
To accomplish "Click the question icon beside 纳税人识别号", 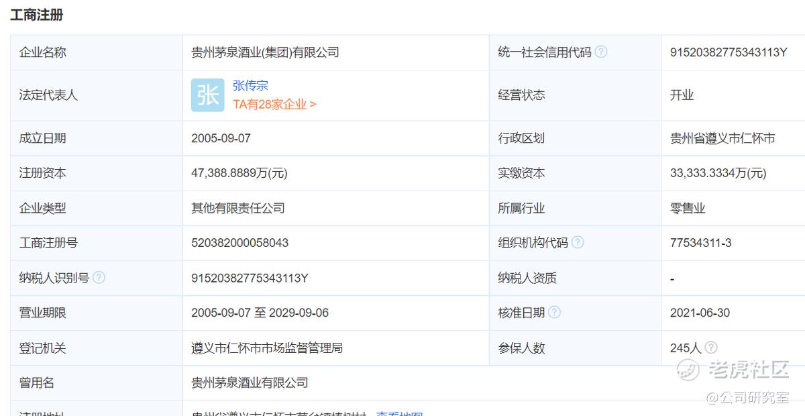I will click(99, 277).
